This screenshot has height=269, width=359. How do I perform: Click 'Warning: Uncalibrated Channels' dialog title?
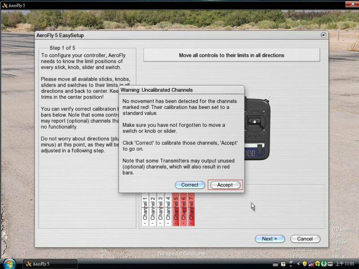tap(157, 90)
